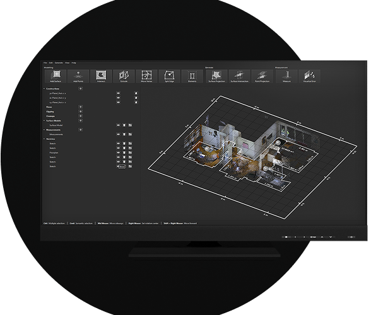Add a new item to Constructions
This screenshot has height=315, width=388.
pyautogui.click(x=80, y=89)
